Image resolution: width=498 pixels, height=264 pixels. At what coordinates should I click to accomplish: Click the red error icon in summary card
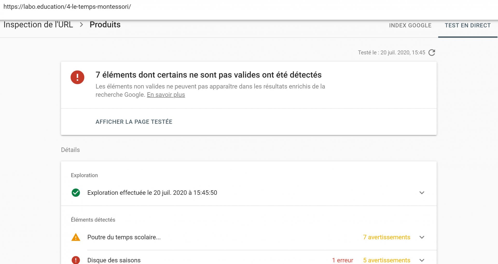tap(77, 77)
